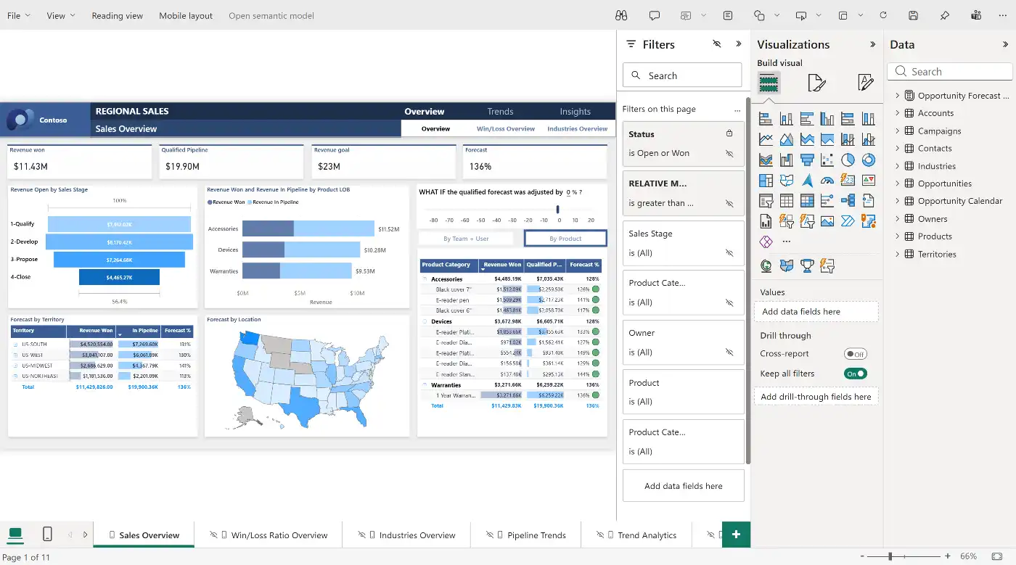1016x565 pixels.
Task: Expand the Campaigns table in Data pane
Action: (x=898, y=131)
